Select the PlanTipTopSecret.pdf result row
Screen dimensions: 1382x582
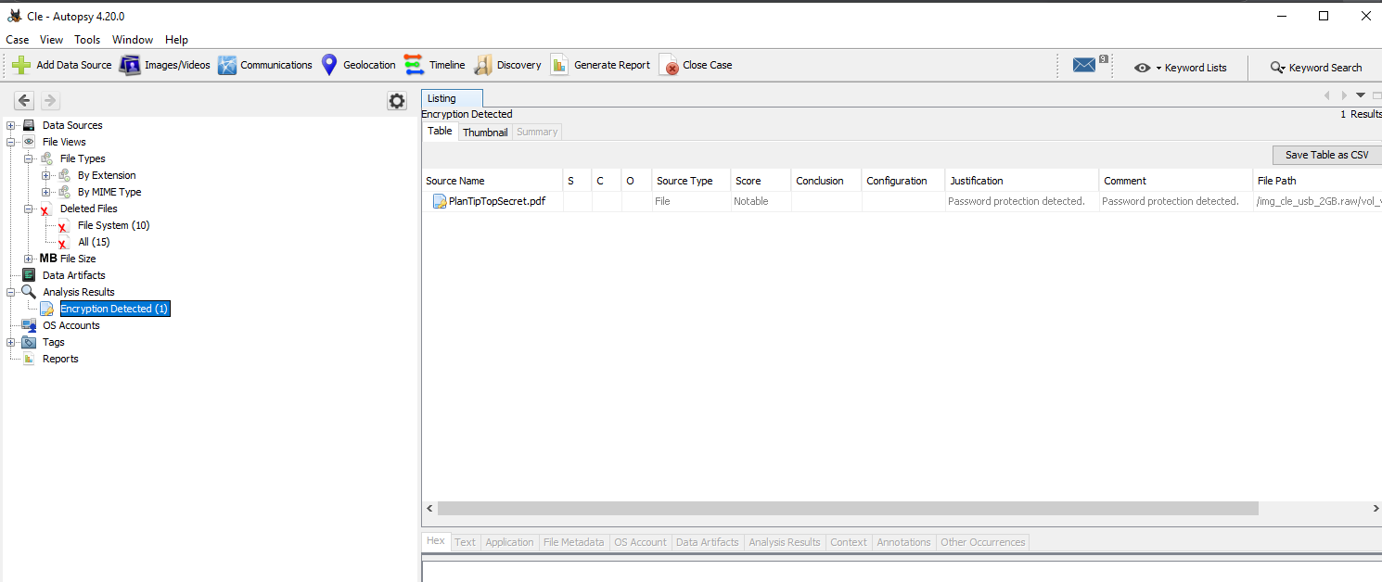(x=495, y=201)
